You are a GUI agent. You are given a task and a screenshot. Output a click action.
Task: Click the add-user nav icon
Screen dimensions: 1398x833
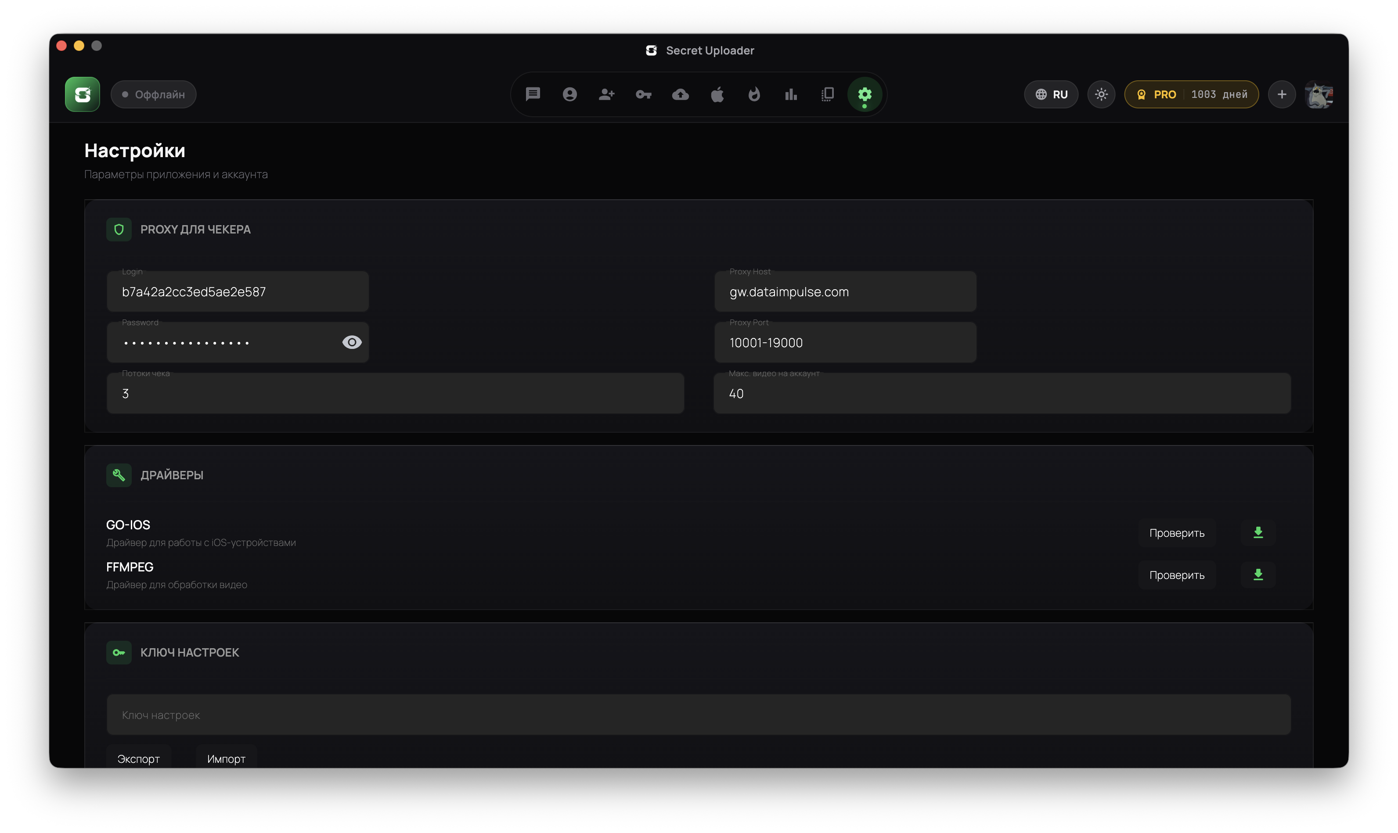pyautogui.click(x=606, y=94)
